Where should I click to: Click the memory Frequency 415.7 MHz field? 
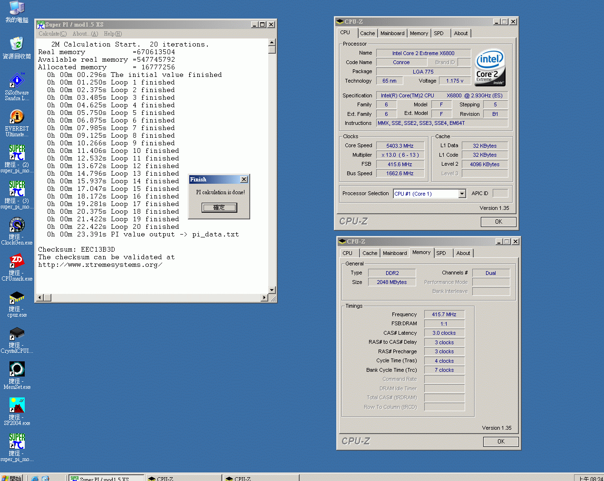tap(444, 314)
